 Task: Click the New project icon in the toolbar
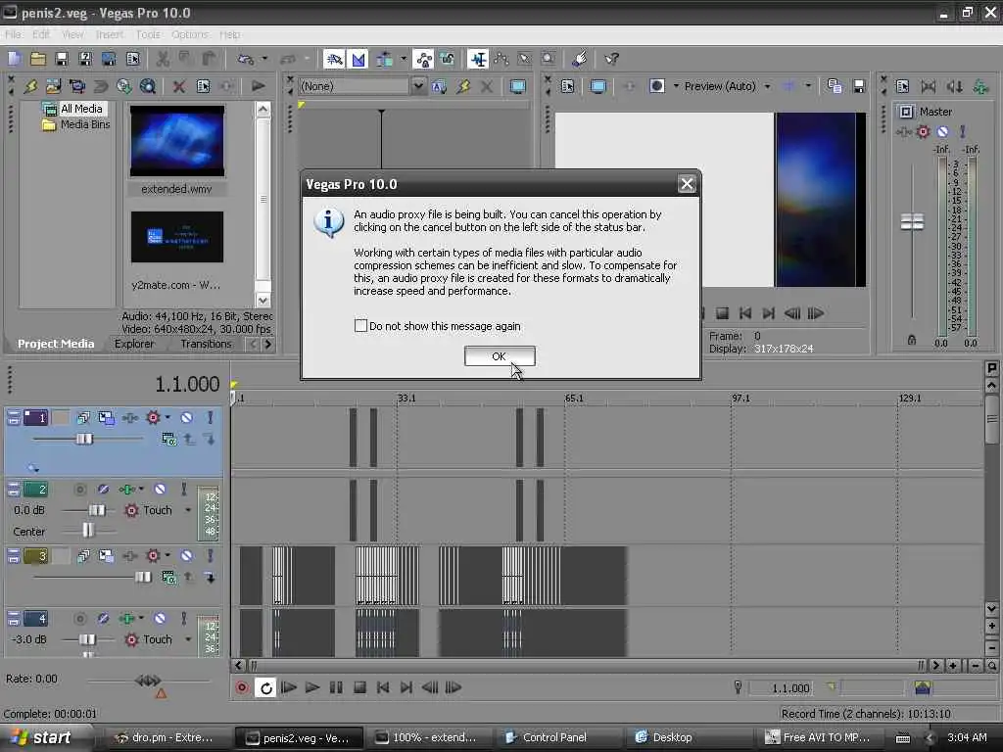14,60
